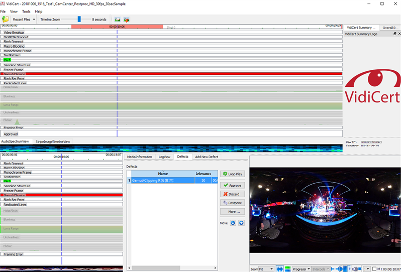The width and height of the screenshot is (401, 272).
Task: Approve the selected defect
Action: (x=232, y=185)
